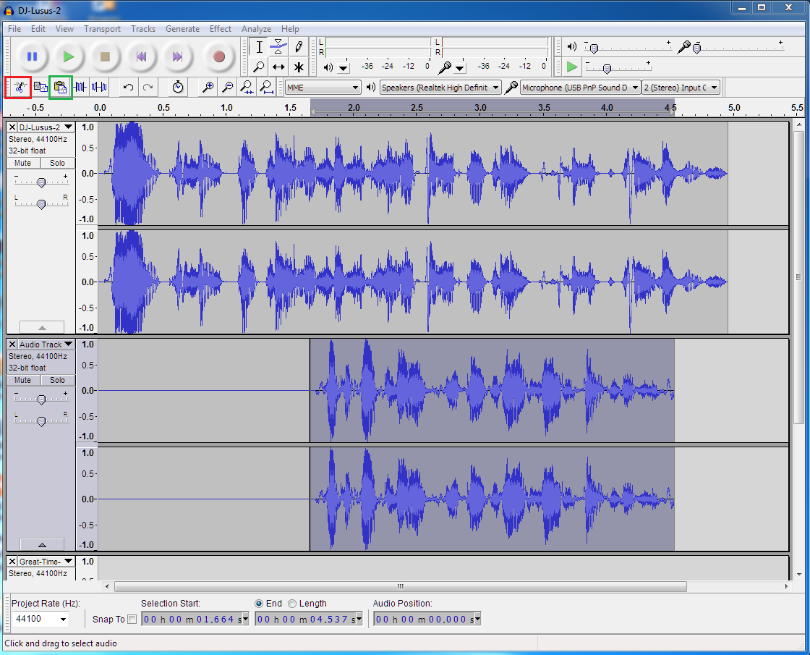Select the Draw tool
Screen dimensions: 810x655
pos(299,46)
